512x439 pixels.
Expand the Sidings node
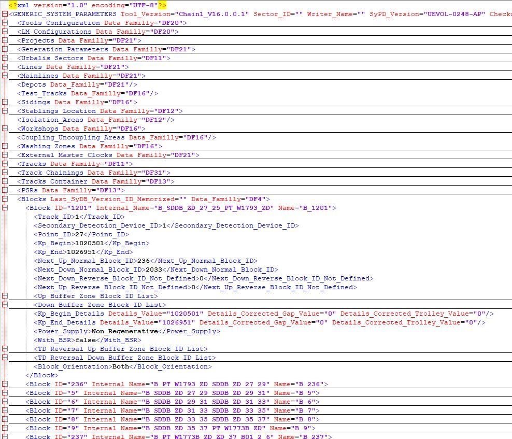(5, 102)
